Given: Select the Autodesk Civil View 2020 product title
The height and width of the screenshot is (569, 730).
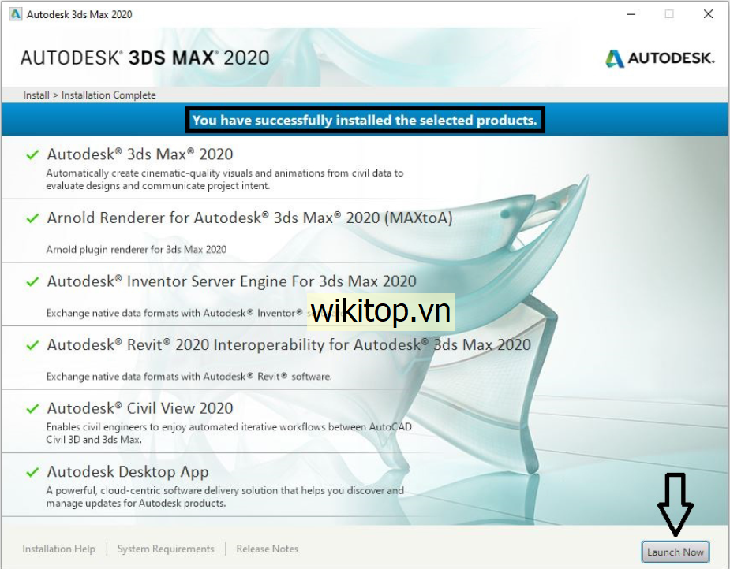Looking at the screenshot, I should pyautogui.click(x=140, y=408).
